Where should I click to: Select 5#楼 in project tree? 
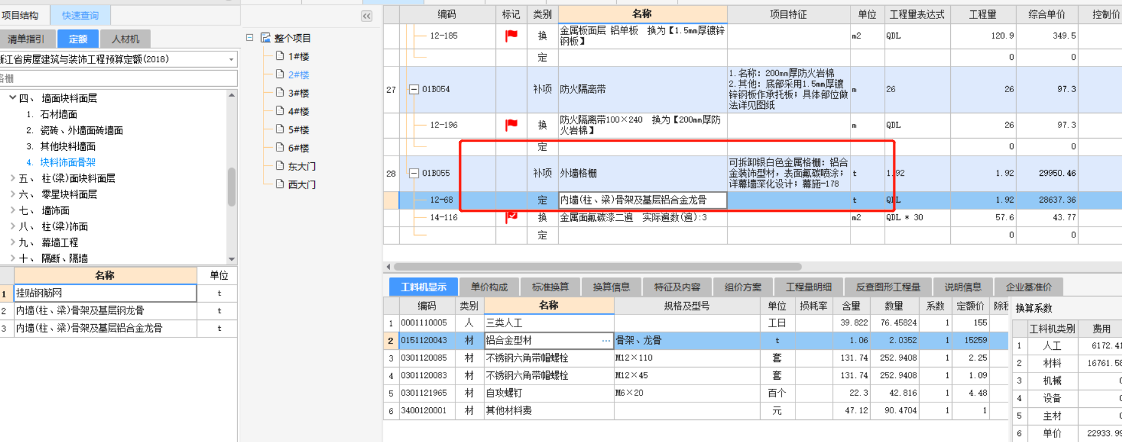click(298, 129)
